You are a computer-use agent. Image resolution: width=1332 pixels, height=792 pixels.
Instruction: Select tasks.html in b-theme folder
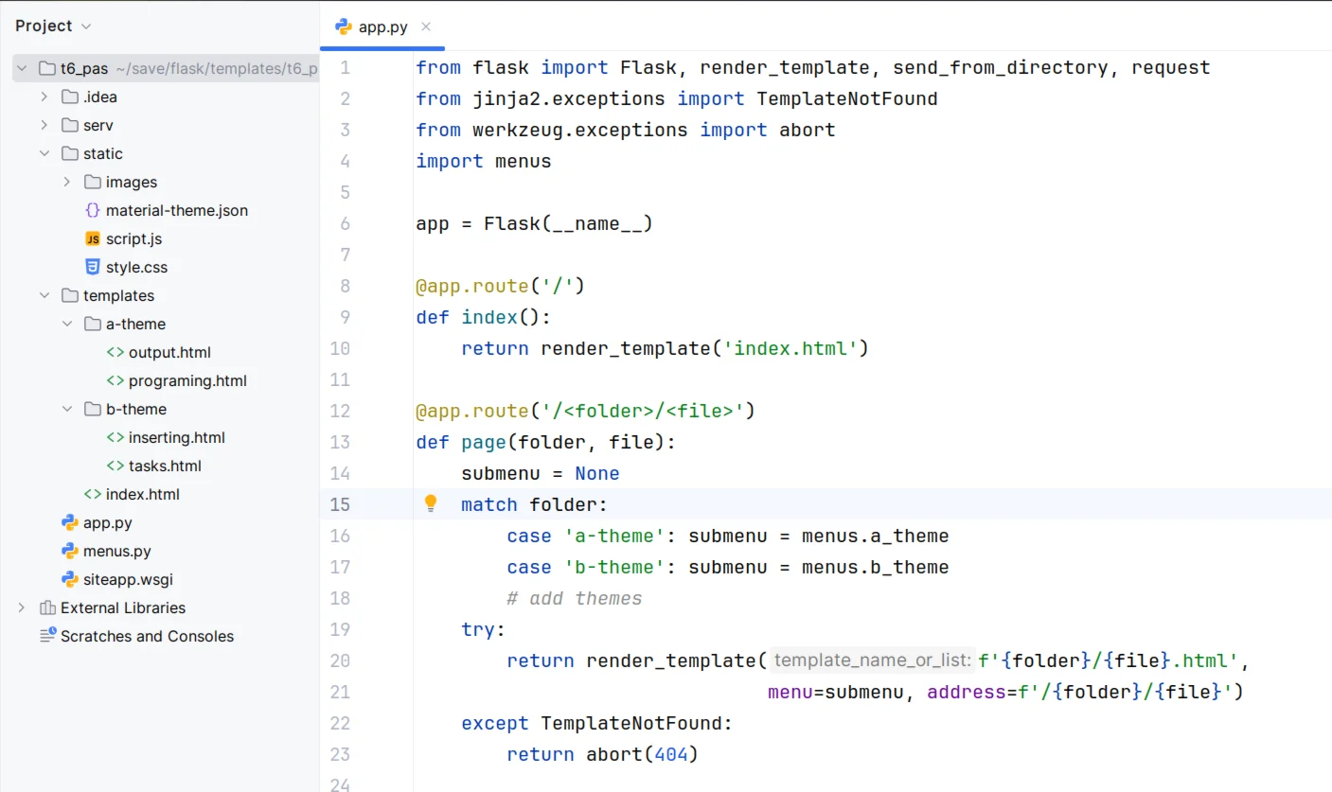pos(164,466)
